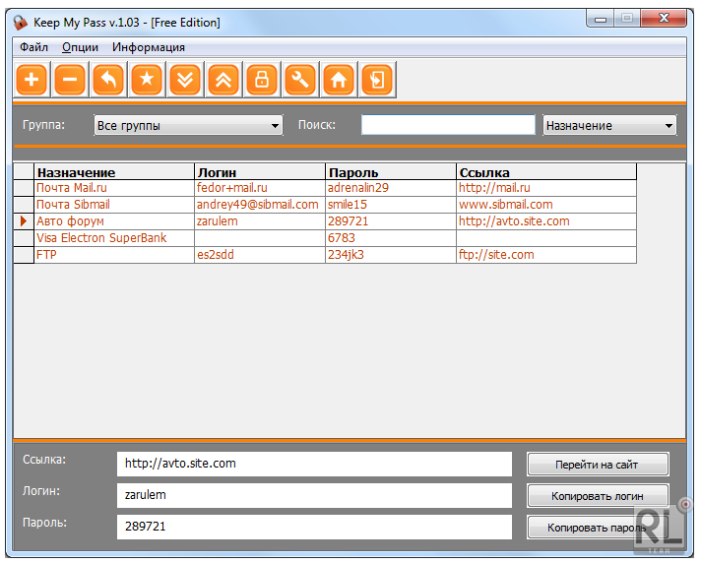Close the Keep My Pass window
The height and width of the screenshot is (563, 701).
click(664, 19)
